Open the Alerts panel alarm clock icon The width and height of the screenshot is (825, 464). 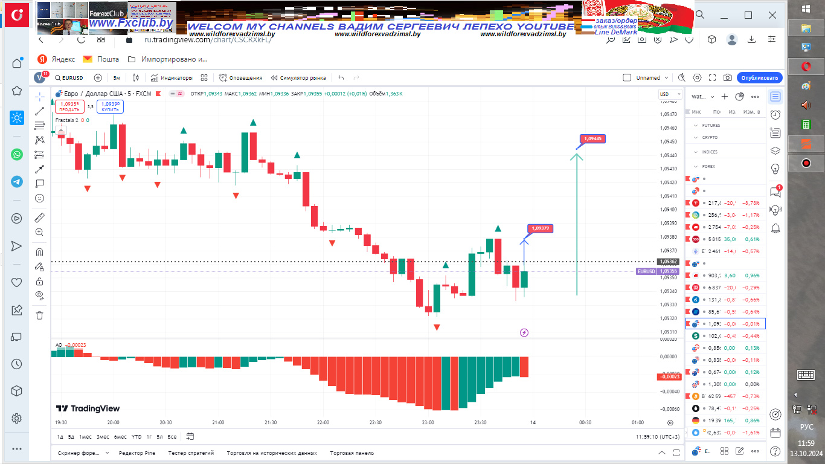[x=775, y=114]
